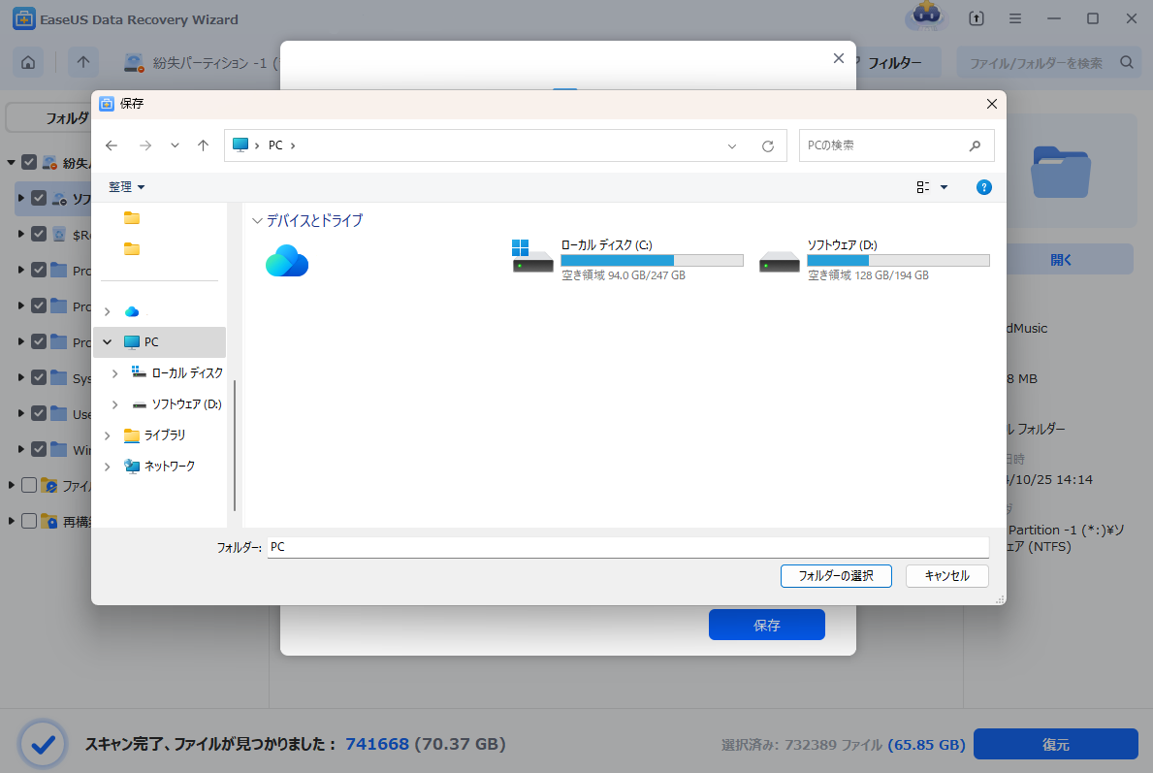This screenshot has width=1153, height=773.
Task: Click the キャンセル button
Action: 946,575
